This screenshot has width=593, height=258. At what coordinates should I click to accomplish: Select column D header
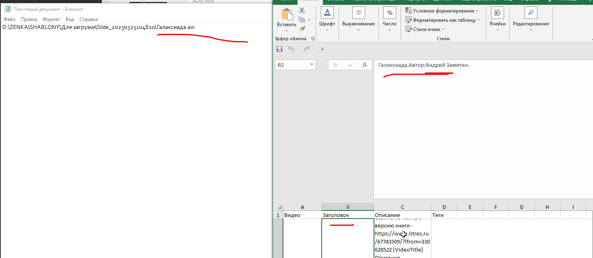click(x=444, y=207)
